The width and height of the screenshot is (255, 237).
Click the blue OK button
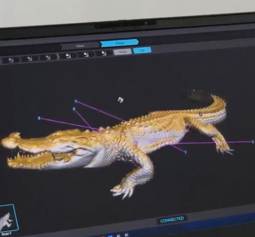tap(142, 50)
